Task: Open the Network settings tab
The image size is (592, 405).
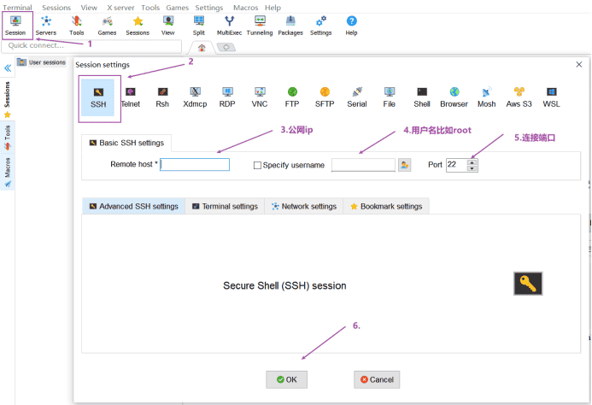Action: pyautogui.click(x=303, y=207)
